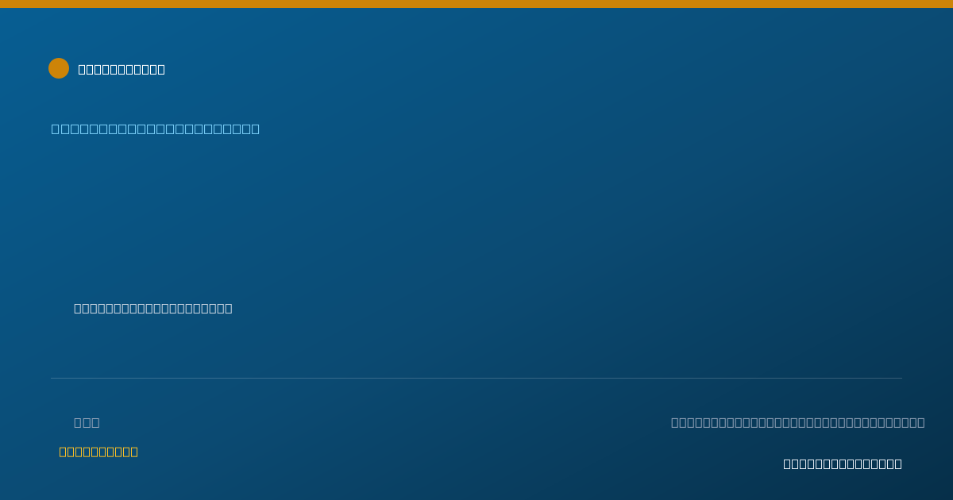Click the yellow text in the bottom-left
Screen dimensions: 953x500
pos(98,452)
